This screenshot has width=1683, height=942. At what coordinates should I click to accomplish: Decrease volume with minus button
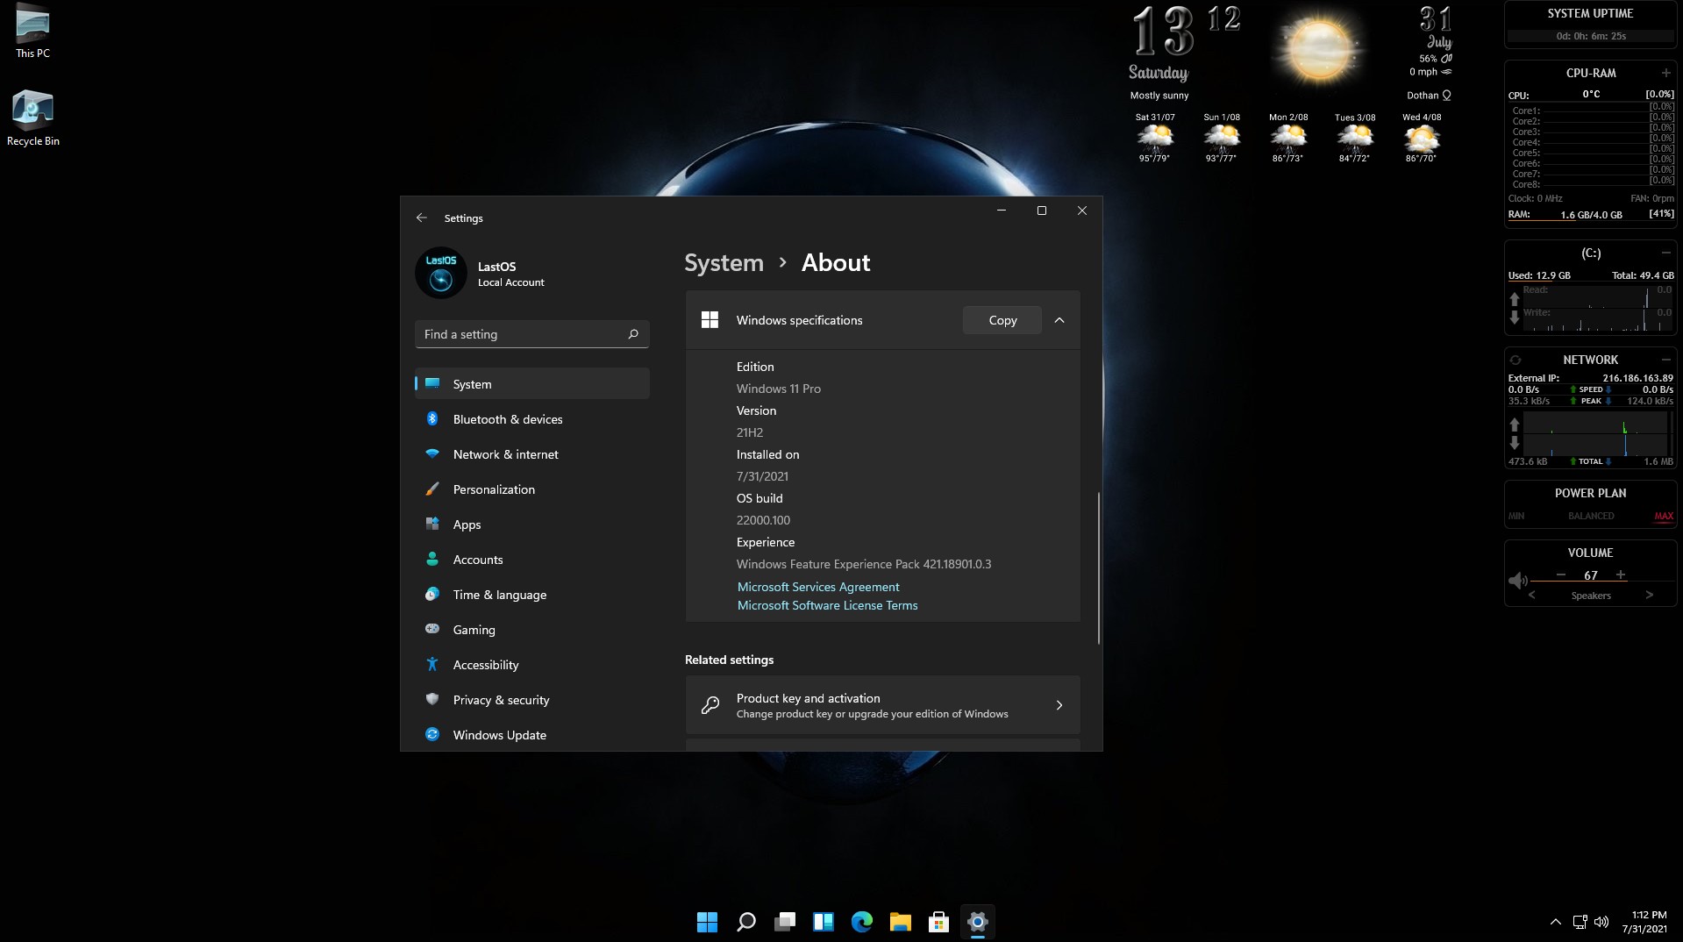[x=1561, y=574]
